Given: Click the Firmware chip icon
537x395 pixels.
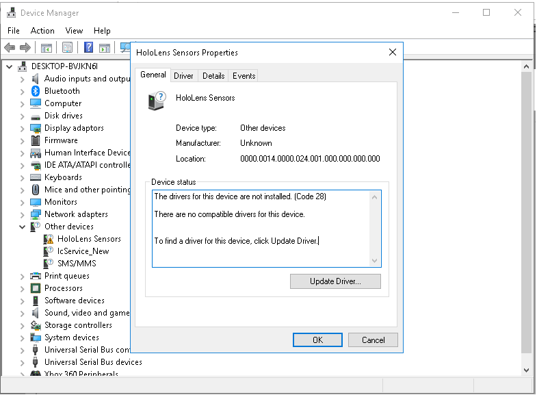Looking at the screenshot, I should (36, 140).
